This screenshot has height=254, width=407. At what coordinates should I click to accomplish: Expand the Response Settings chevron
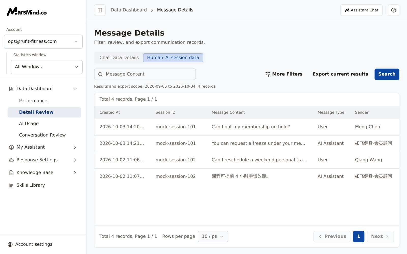[x=75, y=160]
